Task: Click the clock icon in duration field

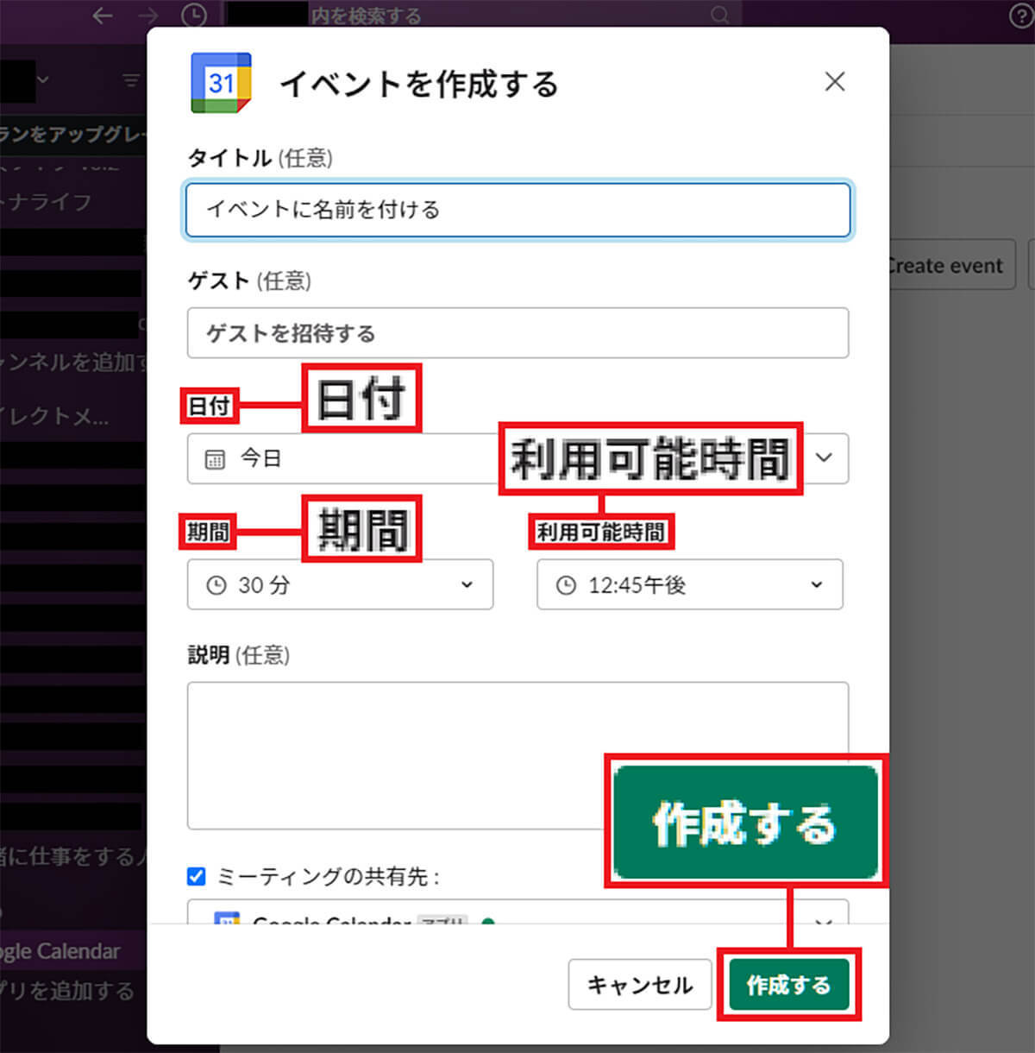Action: (x=216, y=585)
